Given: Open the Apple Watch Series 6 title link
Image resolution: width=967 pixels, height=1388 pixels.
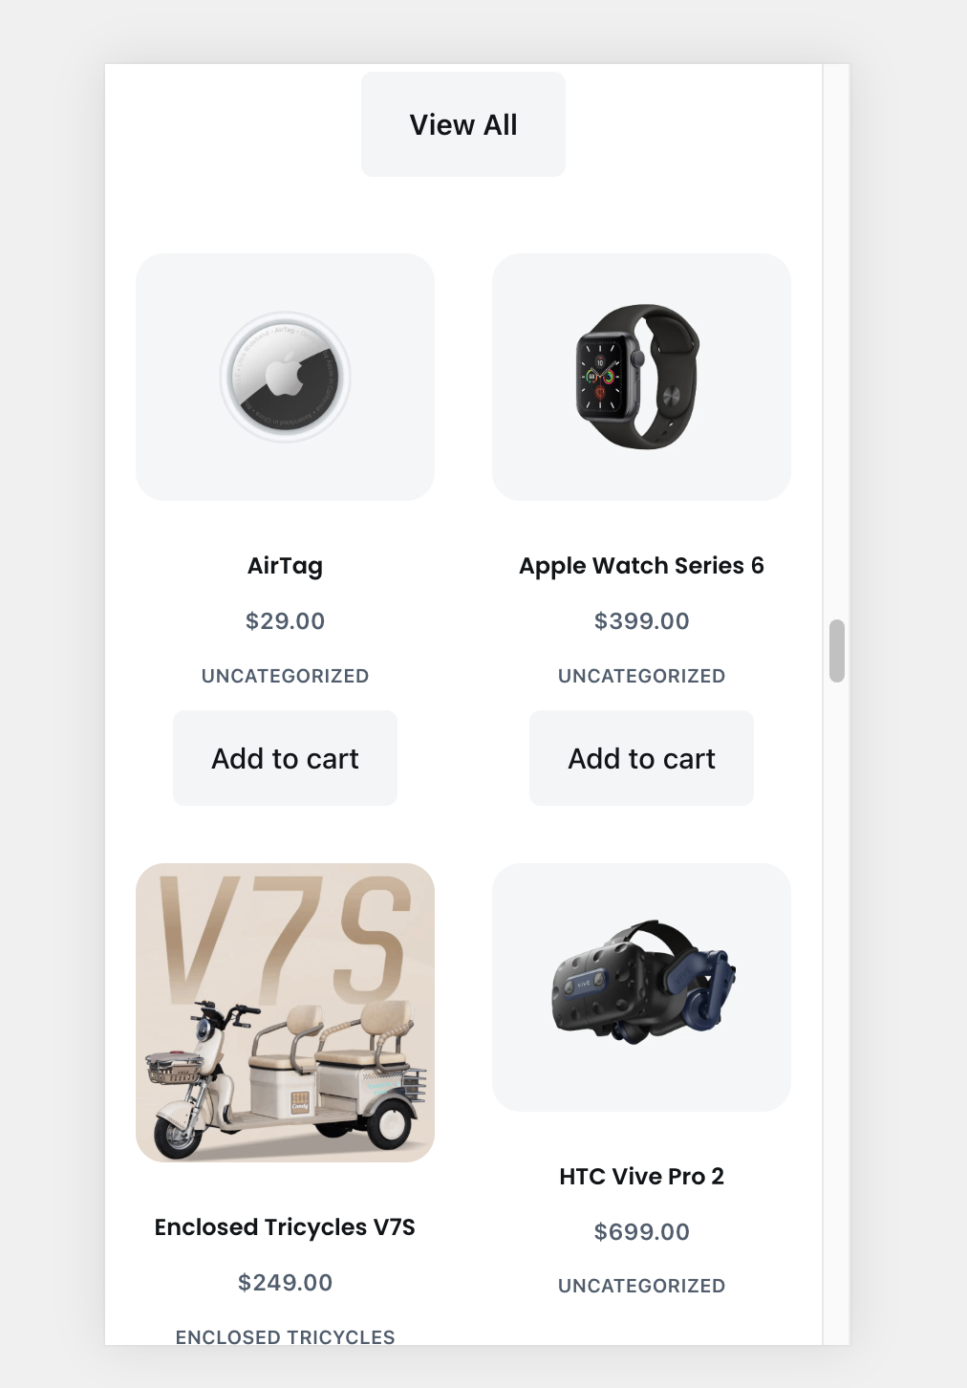Looking at the screenshot, I should [x=641, y=565].
